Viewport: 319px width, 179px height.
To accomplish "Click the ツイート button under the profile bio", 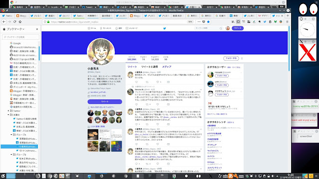I will pos(105,101).
